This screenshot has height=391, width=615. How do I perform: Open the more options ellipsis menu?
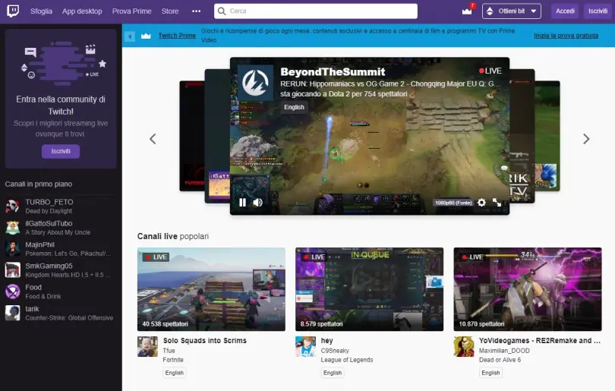[x=196, y=11]
